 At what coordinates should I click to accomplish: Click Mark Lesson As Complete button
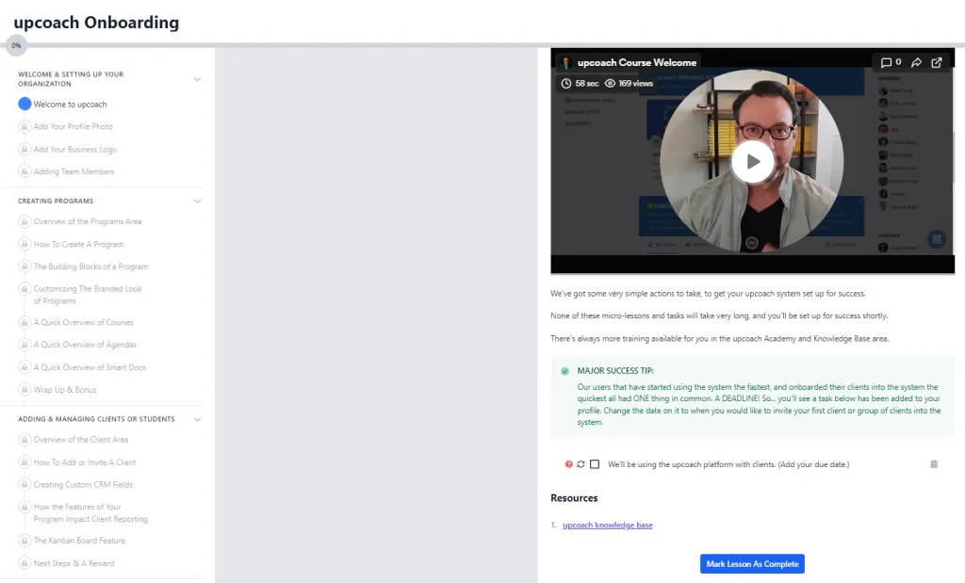click(x=752, y=564)
